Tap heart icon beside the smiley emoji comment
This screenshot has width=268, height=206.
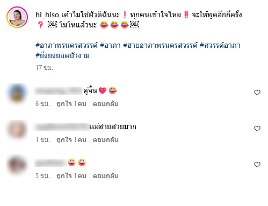[257, 164]
